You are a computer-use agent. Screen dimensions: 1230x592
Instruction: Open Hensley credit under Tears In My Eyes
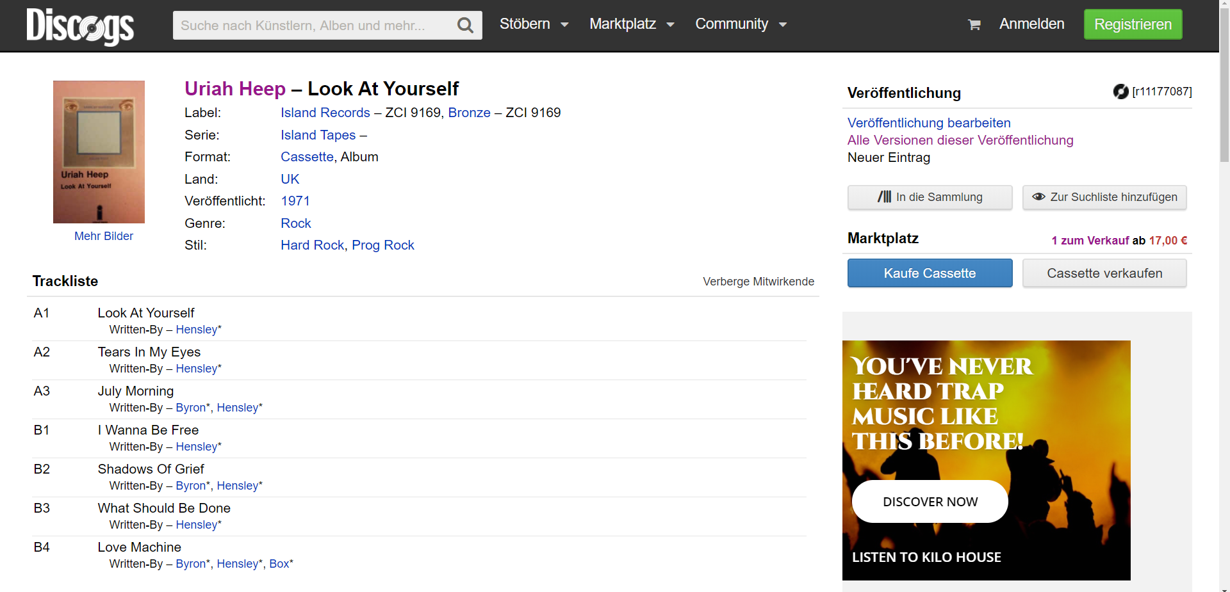[x=197, y=369]
